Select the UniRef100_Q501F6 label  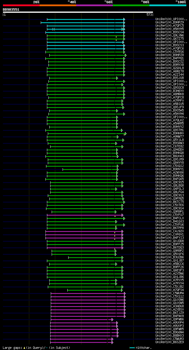tap(170, 254)
